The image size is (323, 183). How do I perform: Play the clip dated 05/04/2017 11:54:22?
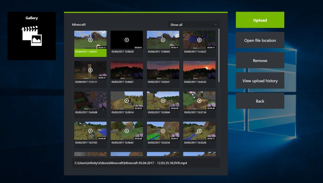pyautogui.click(x=199, y=40)
